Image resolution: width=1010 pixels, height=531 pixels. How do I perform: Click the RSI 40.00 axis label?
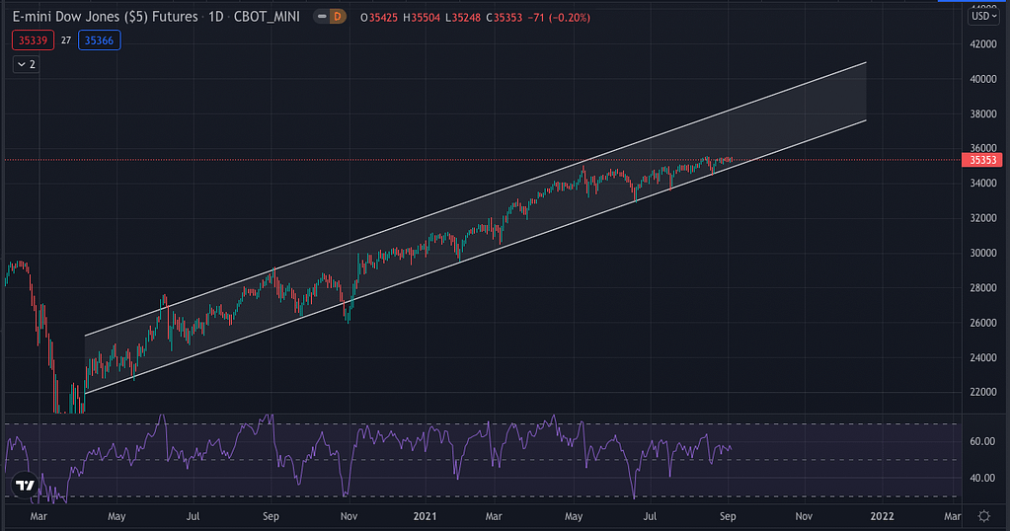(x=982, y=478)
